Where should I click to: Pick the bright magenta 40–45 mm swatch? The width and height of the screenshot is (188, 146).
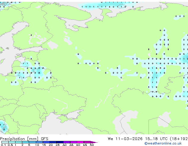(x=80, y=142)
